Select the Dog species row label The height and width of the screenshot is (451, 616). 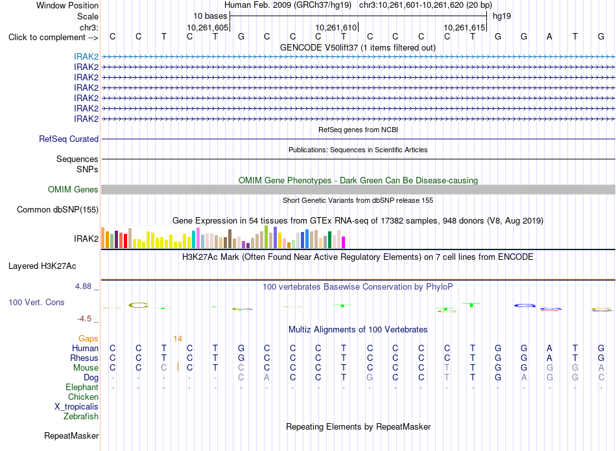(91, 378)
